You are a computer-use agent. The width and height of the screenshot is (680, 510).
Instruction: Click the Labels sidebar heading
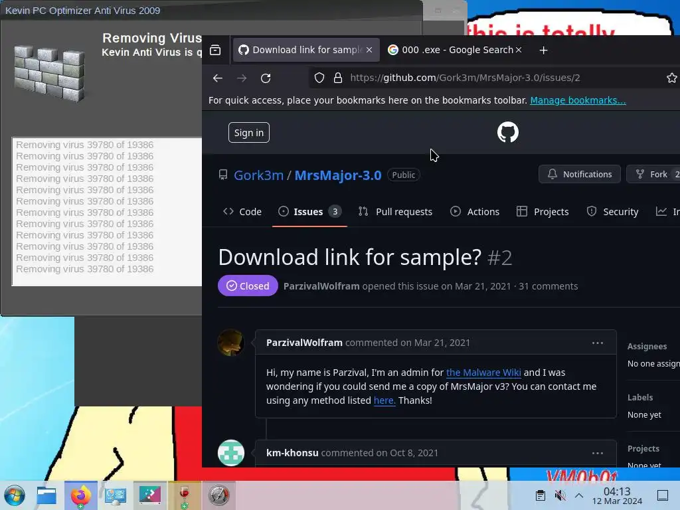(640, 398)
